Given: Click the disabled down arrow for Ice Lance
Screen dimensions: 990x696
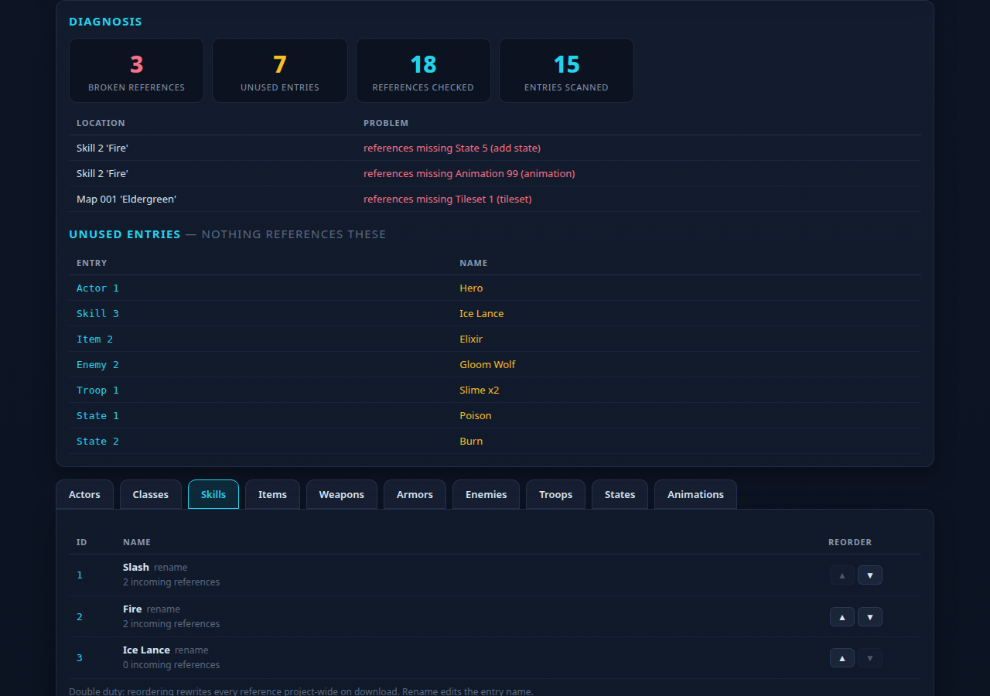Looking at the screenshot, I should pos(870,658).
